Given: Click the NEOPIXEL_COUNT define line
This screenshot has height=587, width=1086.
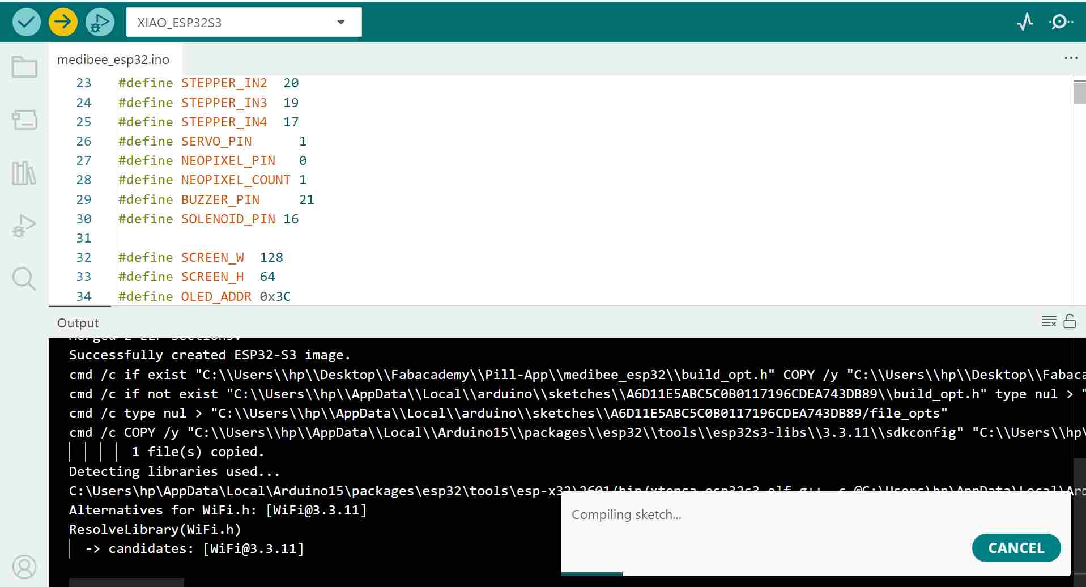Looking at the screenshot, I should (x=212, y=180).
